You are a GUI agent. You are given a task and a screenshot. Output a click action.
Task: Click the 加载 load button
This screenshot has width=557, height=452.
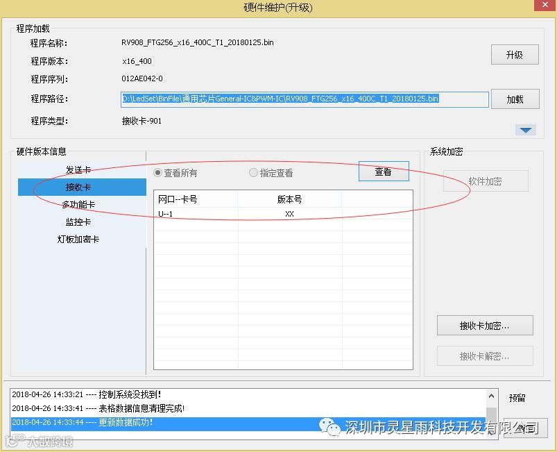[x=515, y=99]
